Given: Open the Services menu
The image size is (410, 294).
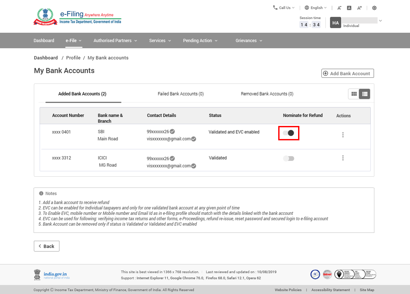Looking at the screenshot, I should pos(160,41).
